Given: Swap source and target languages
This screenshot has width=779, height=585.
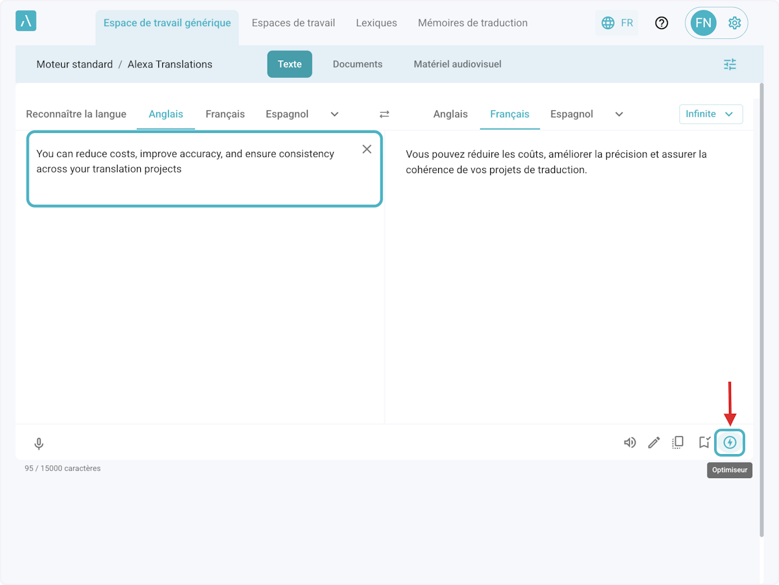Looking at the screenshot, I should pyautogui.click(x=384, y=114).
